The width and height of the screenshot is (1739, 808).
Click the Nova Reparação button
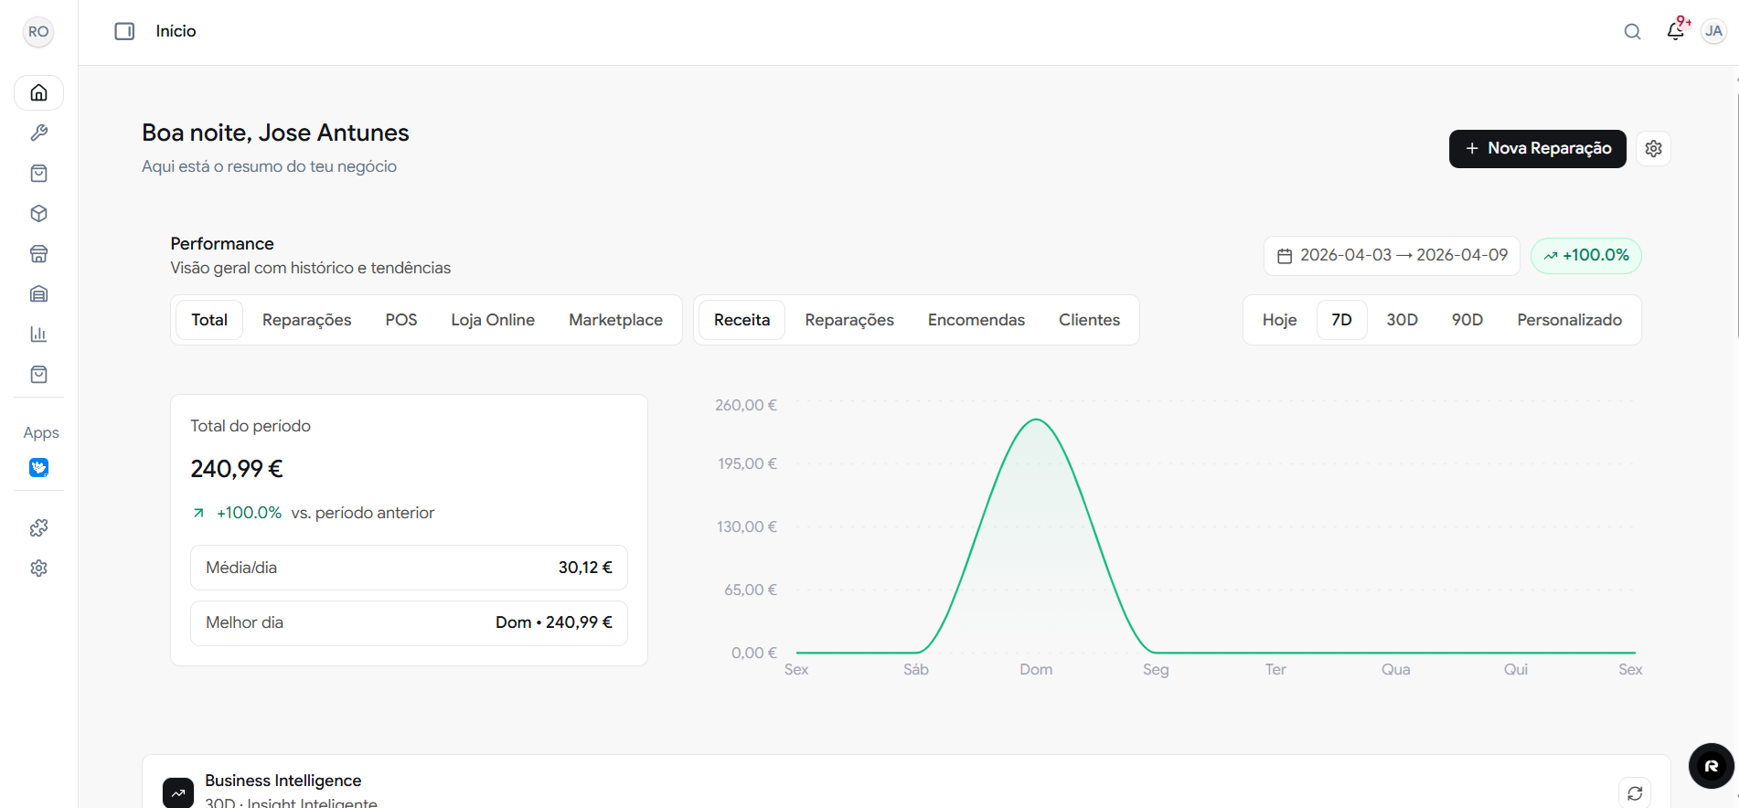pyautogui.click(x=1537, y=149)
